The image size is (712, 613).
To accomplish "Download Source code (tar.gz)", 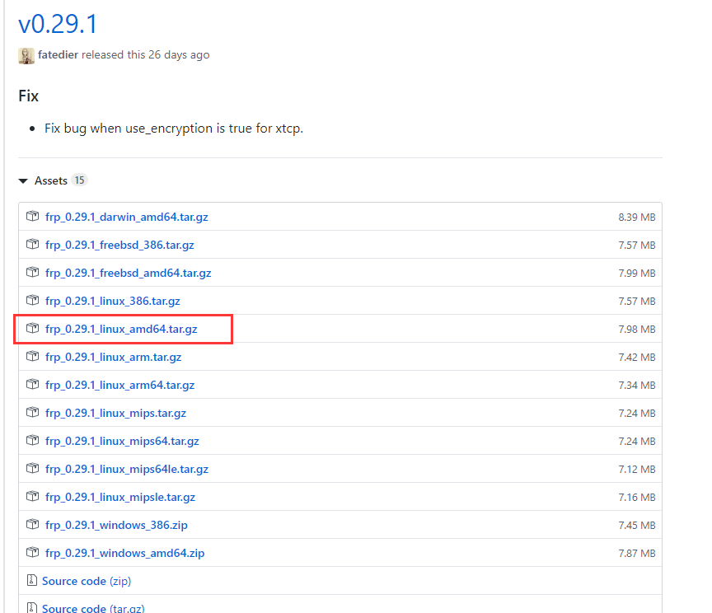I will 94,608.
